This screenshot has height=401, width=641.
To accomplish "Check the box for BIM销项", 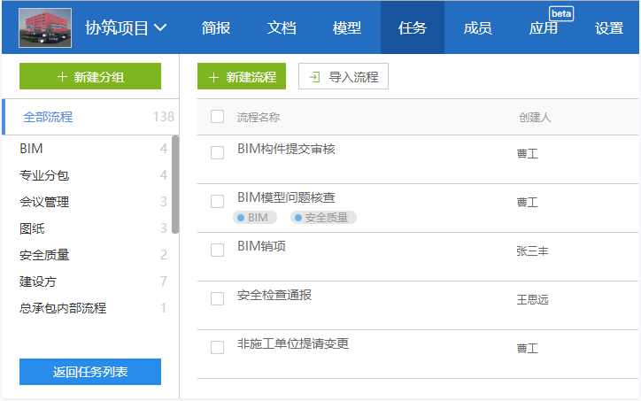I will click(217, 250).
